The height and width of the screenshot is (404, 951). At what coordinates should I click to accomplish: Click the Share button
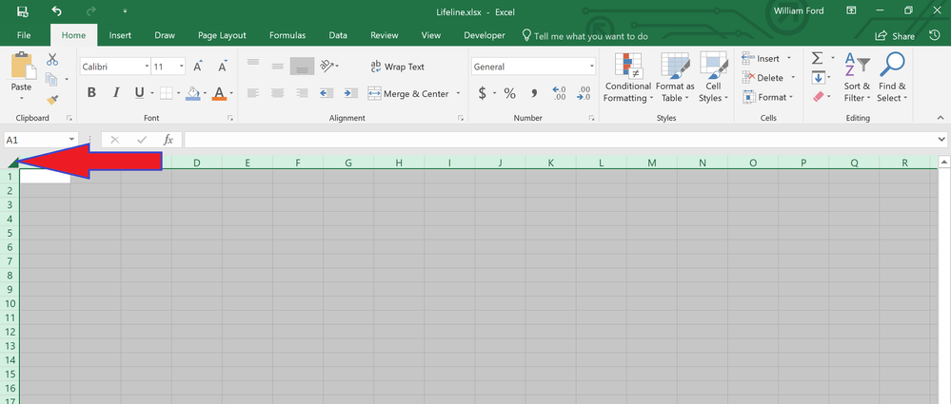(895, 36)
